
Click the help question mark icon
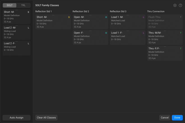(180, 5)
